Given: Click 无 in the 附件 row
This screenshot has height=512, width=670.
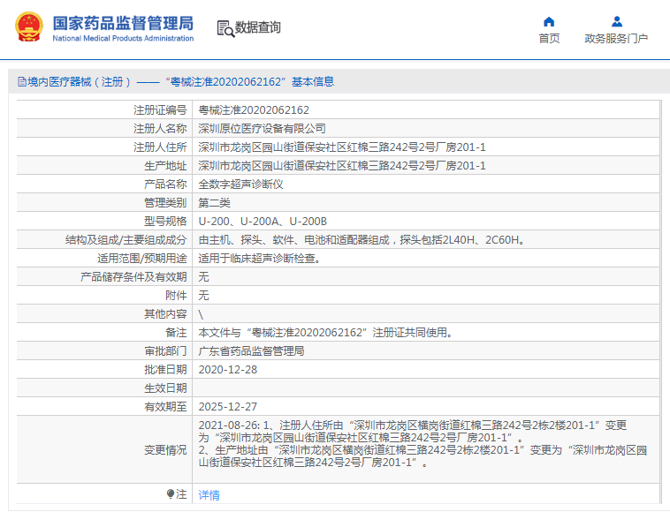Looking at the screenshot, I should [203, 295].
